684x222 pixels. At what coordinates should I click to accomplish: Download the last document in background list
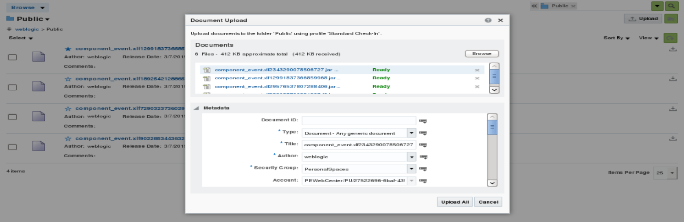(x=673, y=138)
